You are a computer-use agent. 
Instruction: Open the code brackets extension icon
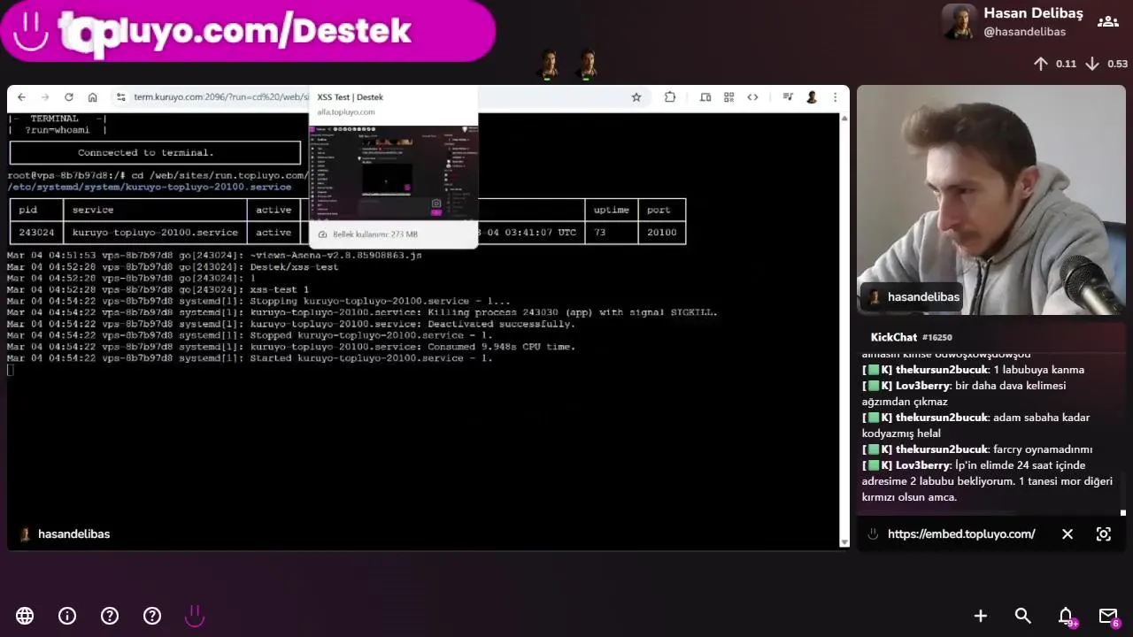[752, 97]
